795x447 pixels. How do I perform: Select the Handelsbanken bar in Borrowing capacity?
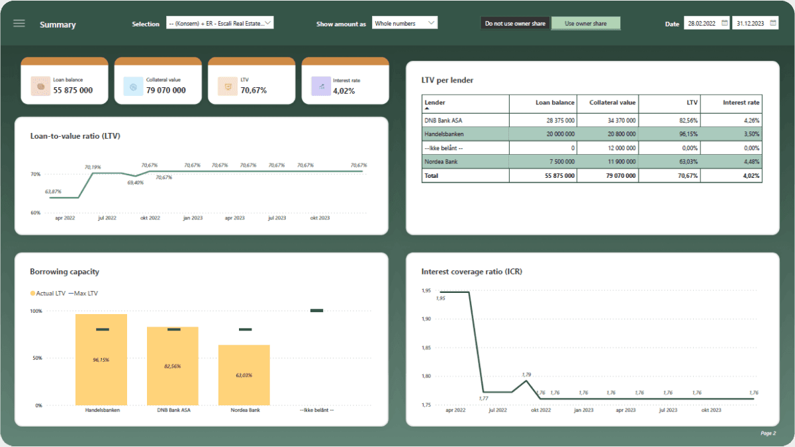click(x=101, y=360)
